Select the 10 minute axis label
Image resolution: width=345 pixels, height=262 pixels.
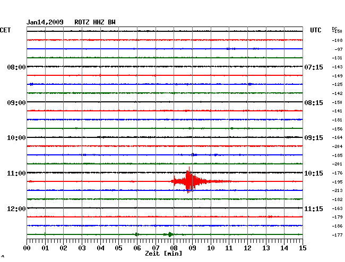(211, 248)
